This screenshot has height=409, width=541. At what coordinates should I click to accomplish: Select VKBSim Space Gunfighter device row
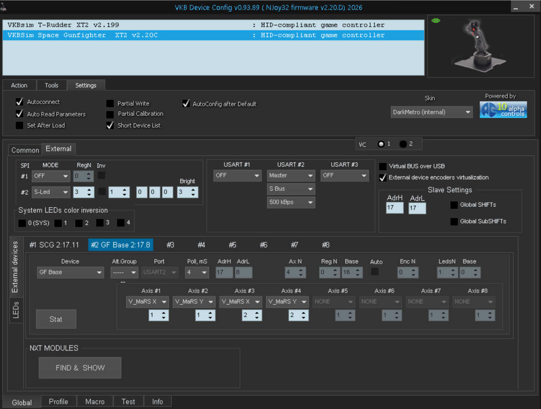point(213,35)
